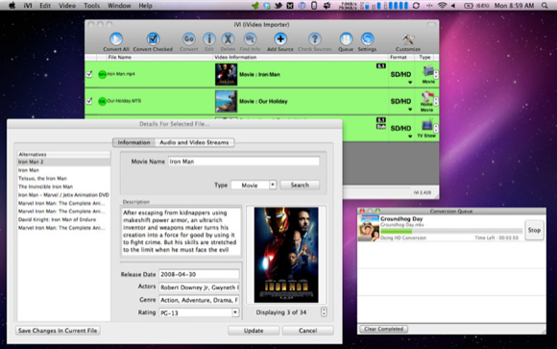Click the Add Source plus icon

coord(280,38)
